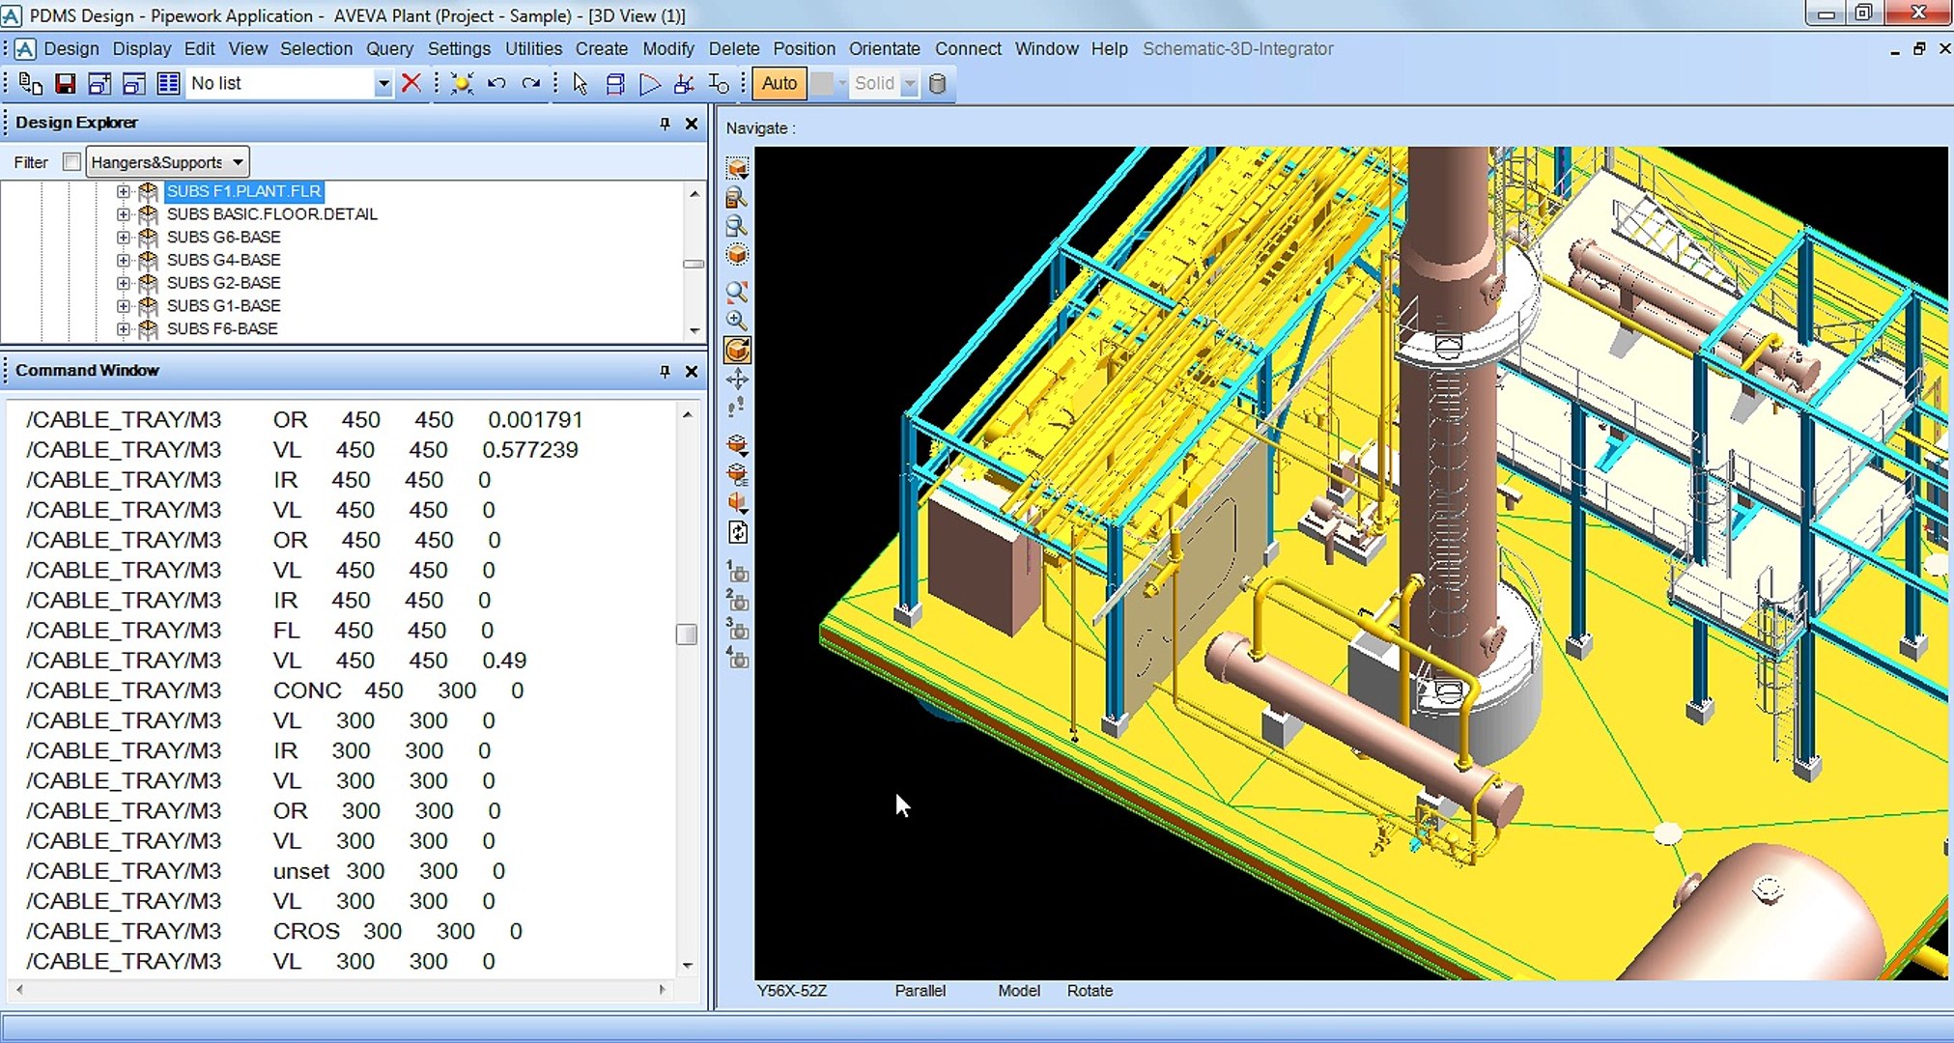The height and width of the screenshot is (1043, 1954).
Task: Click the first toolbar icon with documents
Action: pyautogui.click(x=30, y=84)
